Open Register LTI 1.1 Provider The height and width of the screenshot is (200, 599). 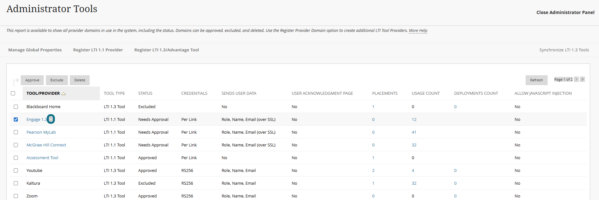coord(98,50)
